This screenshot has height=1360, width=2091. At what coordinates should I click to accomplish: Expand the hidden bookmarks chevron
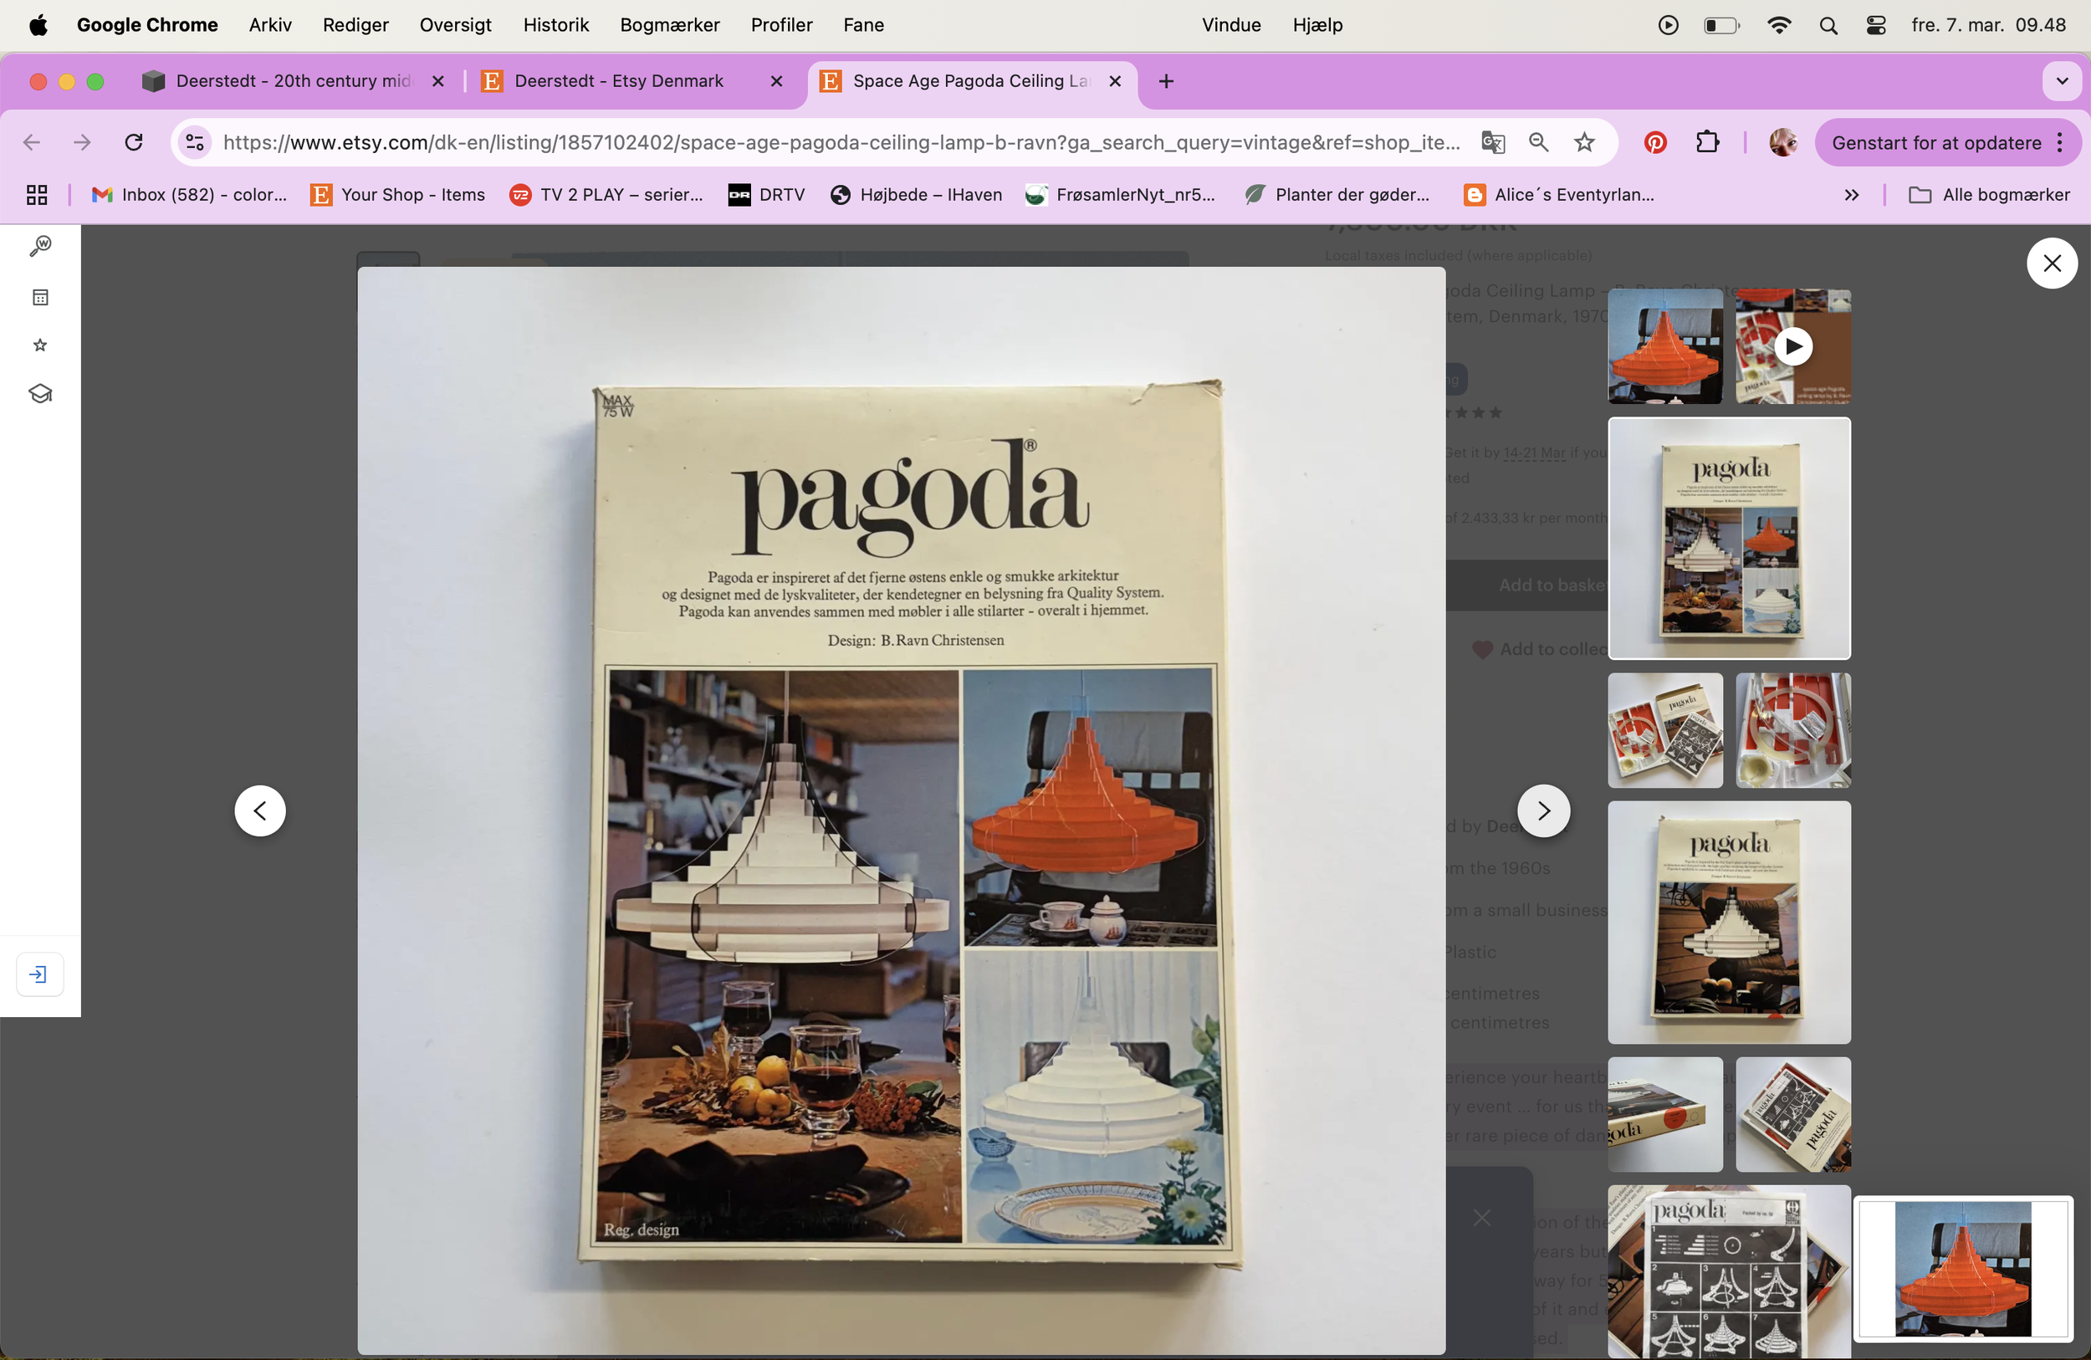pyautogui.click(x=1851, y=194)
